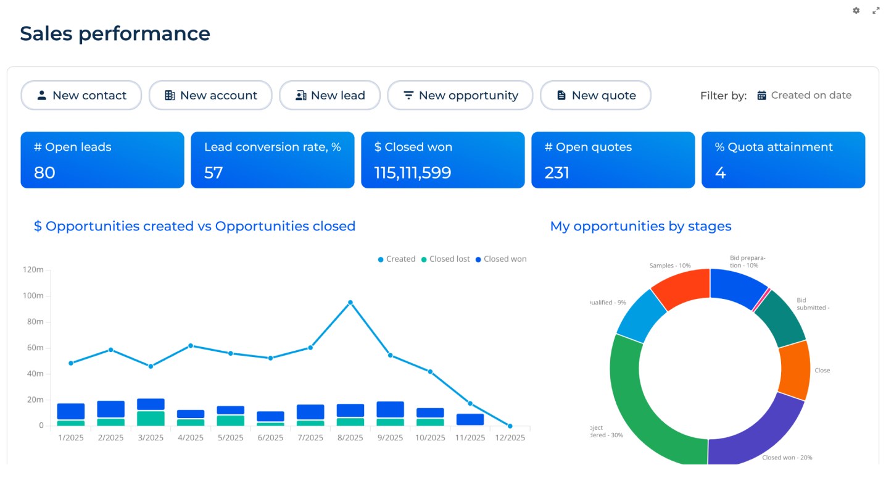Open the # Open quotes tile
This screenshot has width=886, height=499.
(613, 160)
